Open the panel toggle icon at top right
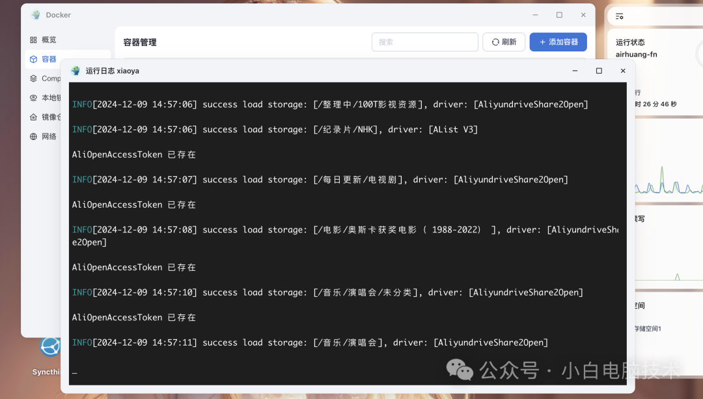Screen dimensions: 703x399 coord(619,15)
